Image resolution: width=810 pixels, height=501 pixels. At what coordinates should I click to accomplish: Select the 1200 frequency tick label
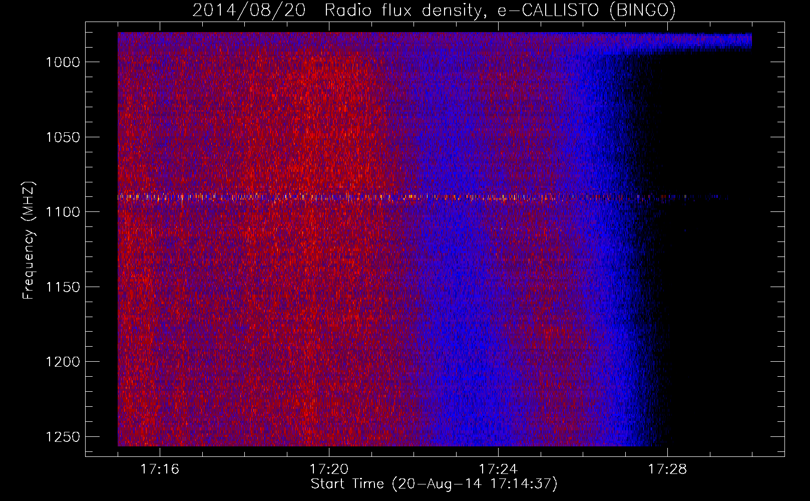point(63,362)
